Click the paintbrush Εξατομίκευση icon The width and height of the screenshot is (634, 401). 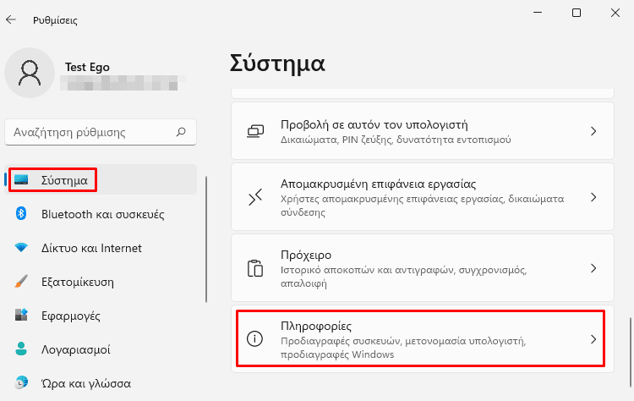point(21,282)
